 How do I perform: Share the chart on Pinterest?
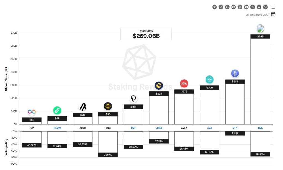pos(246,7)
